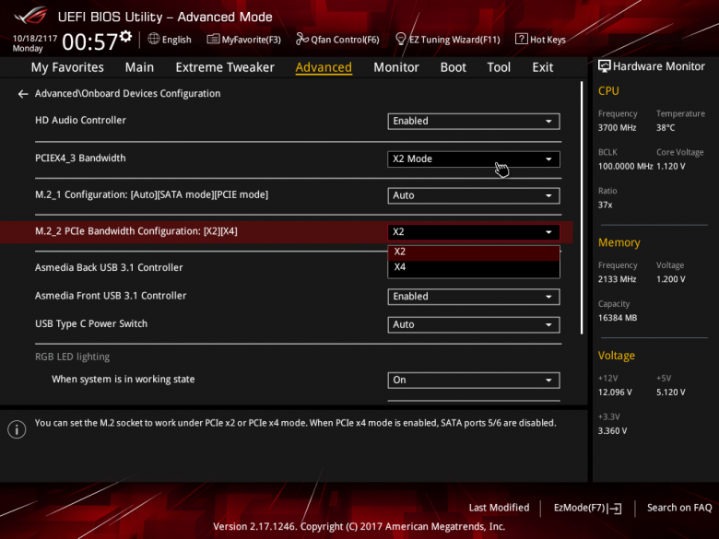Viewport: 719px width, 539px height.
Task: Click the EZ Tuning Wizard lightbulb icon
Action: tap(400, 39)
